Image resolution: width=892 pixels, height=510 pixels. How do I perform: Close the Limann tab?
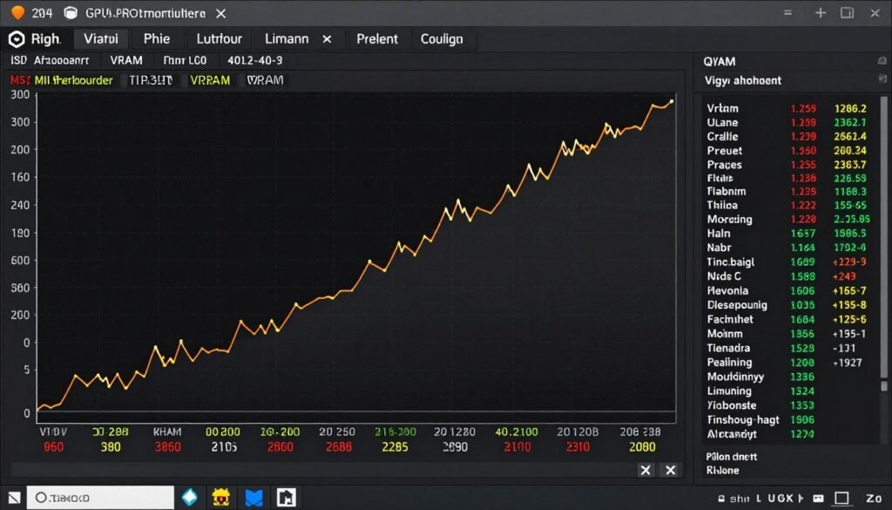click(x=328, y=39)
